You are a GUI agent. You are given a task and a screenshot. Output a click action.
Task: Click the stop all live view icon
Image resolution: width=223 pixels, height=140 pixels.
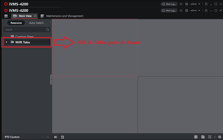(203, 137)
